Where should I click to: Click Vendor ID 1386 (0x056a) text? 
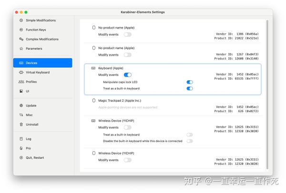pos(237,34)
